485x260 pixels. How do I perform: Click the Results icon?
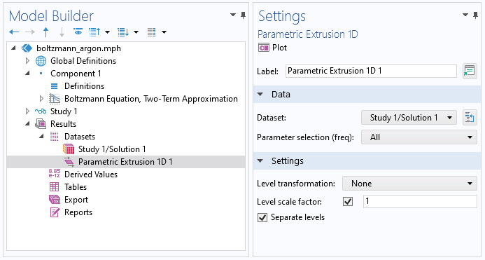(x=41, y=123)
